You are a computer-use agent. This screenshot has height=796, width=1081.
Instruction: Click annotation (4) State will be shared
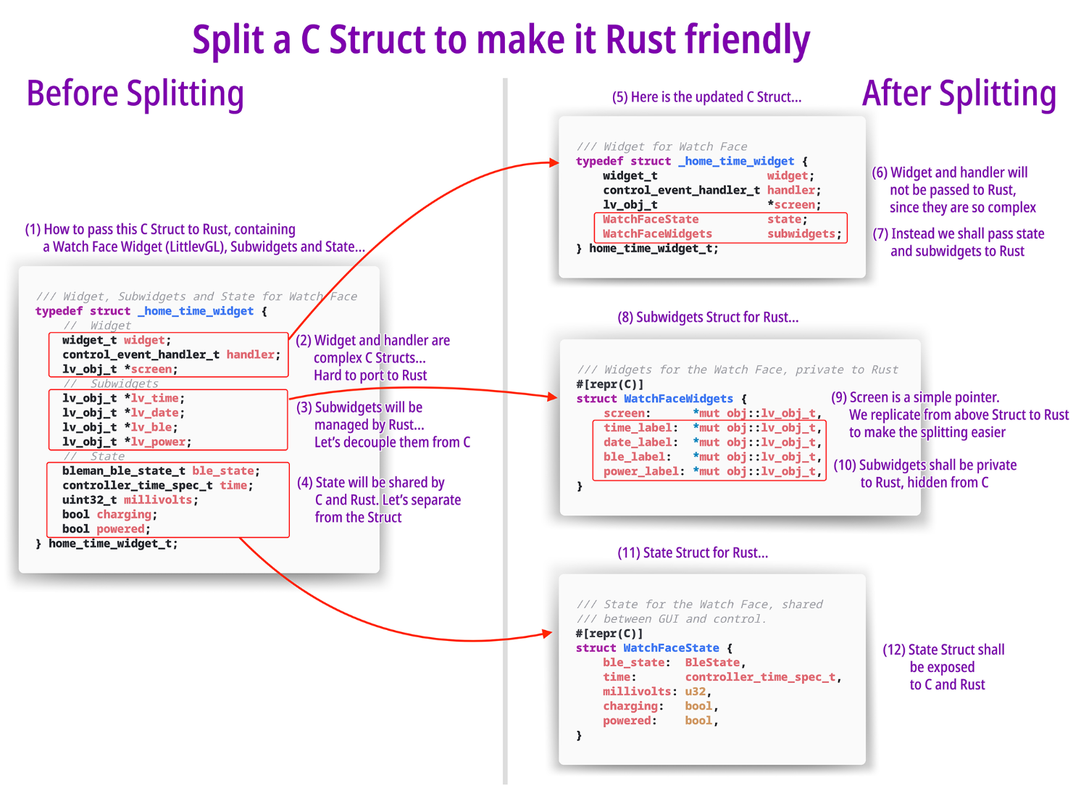379,499
